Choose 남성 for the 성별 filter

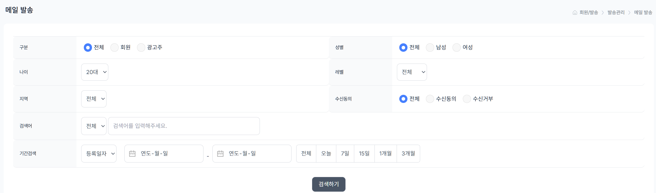(430, 48)
